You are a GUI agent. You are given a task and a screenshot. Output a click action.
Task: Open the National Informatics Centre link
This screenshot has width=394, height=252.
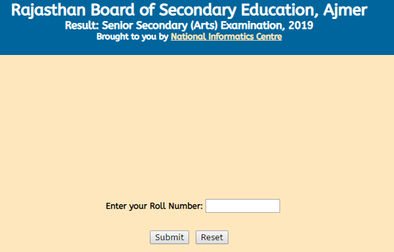tap(226, 37)
